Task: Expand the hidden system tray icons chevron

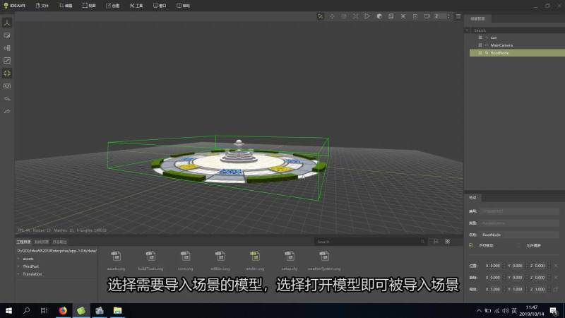Action: click(479, 311)
